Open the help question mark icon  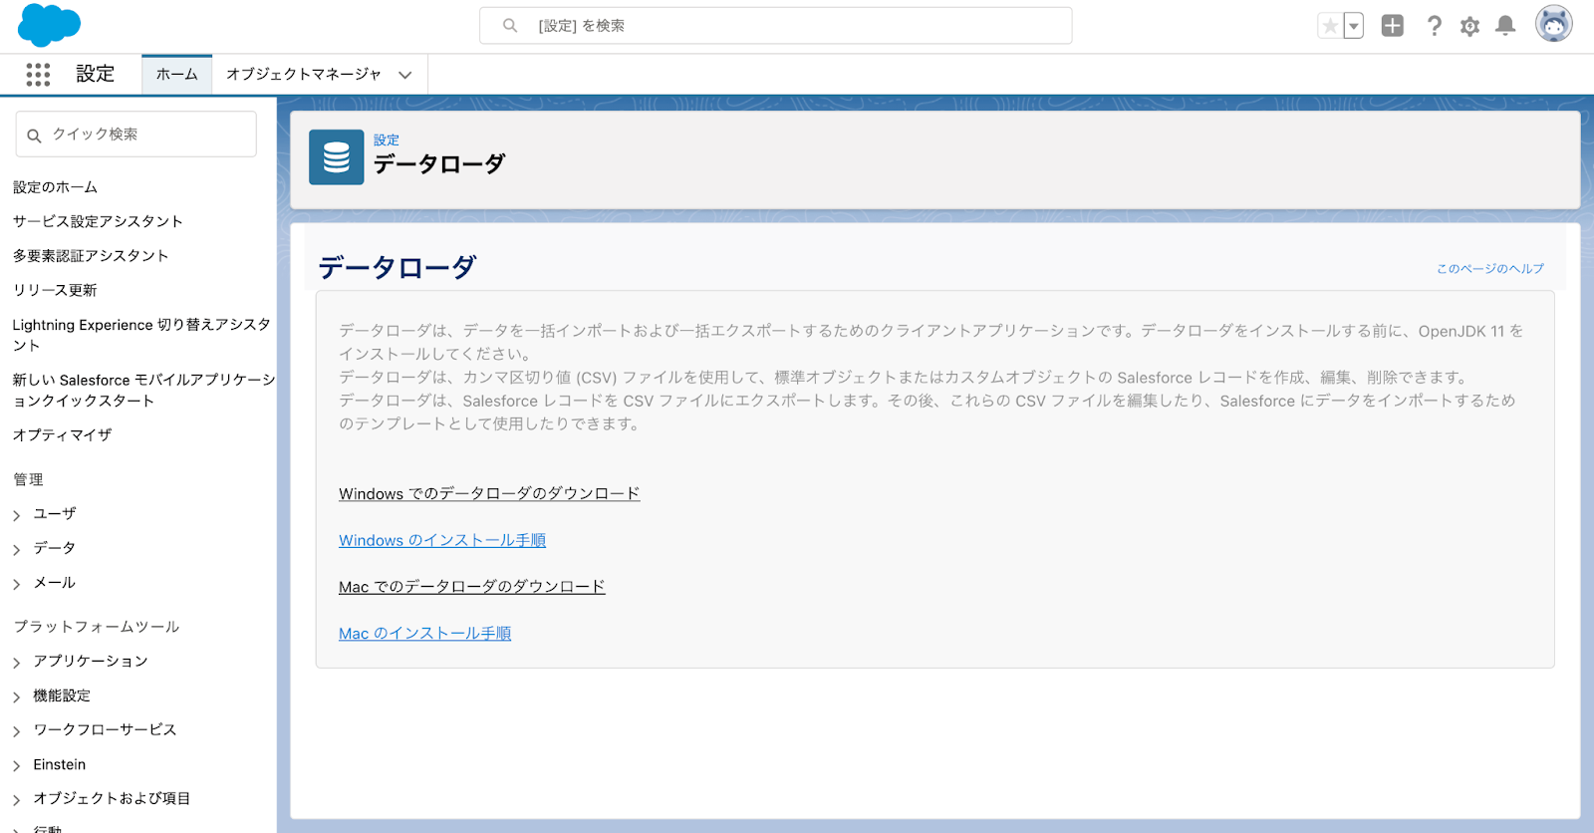point(1434,26)
